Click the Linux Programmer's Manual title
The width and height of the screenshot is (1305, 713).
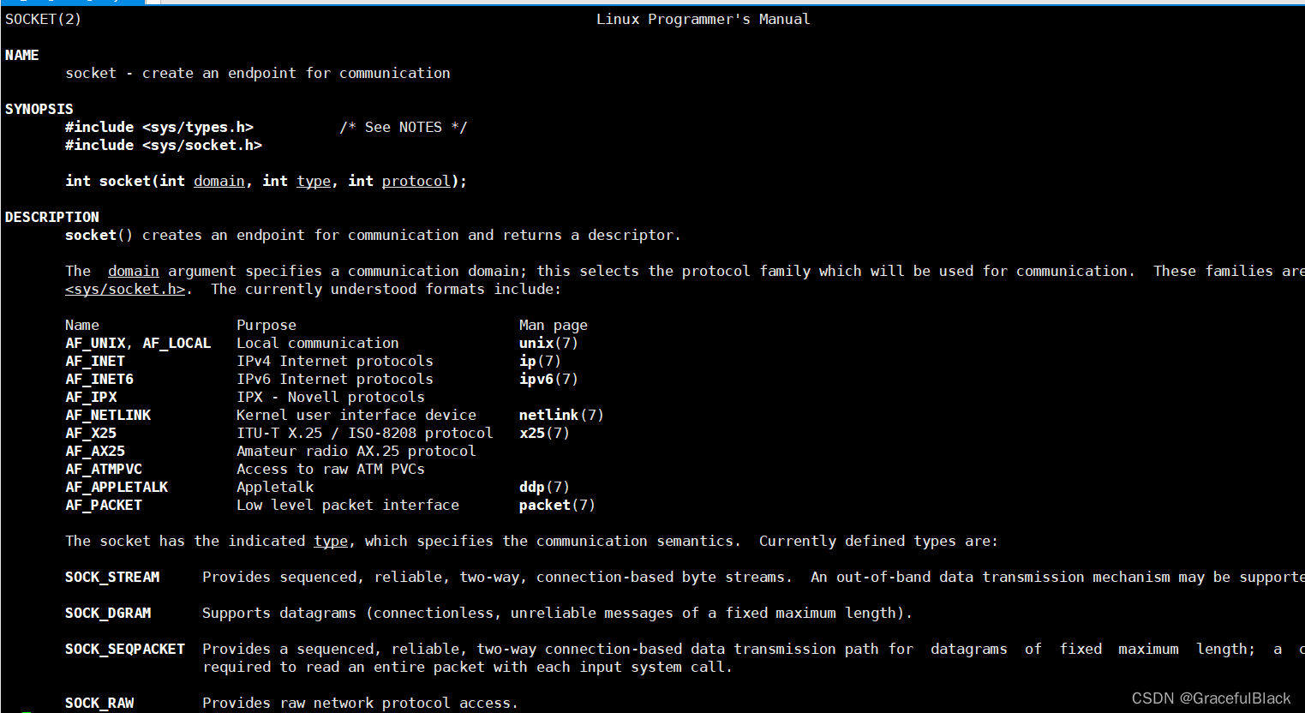pyautogui.click(x=703, y=19)
